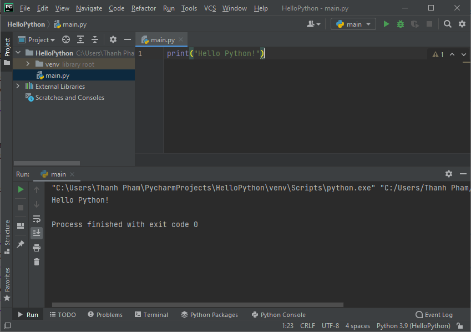
Task: Click HelloPython breadcrumb in navigation bar
Action: point(26,24)
